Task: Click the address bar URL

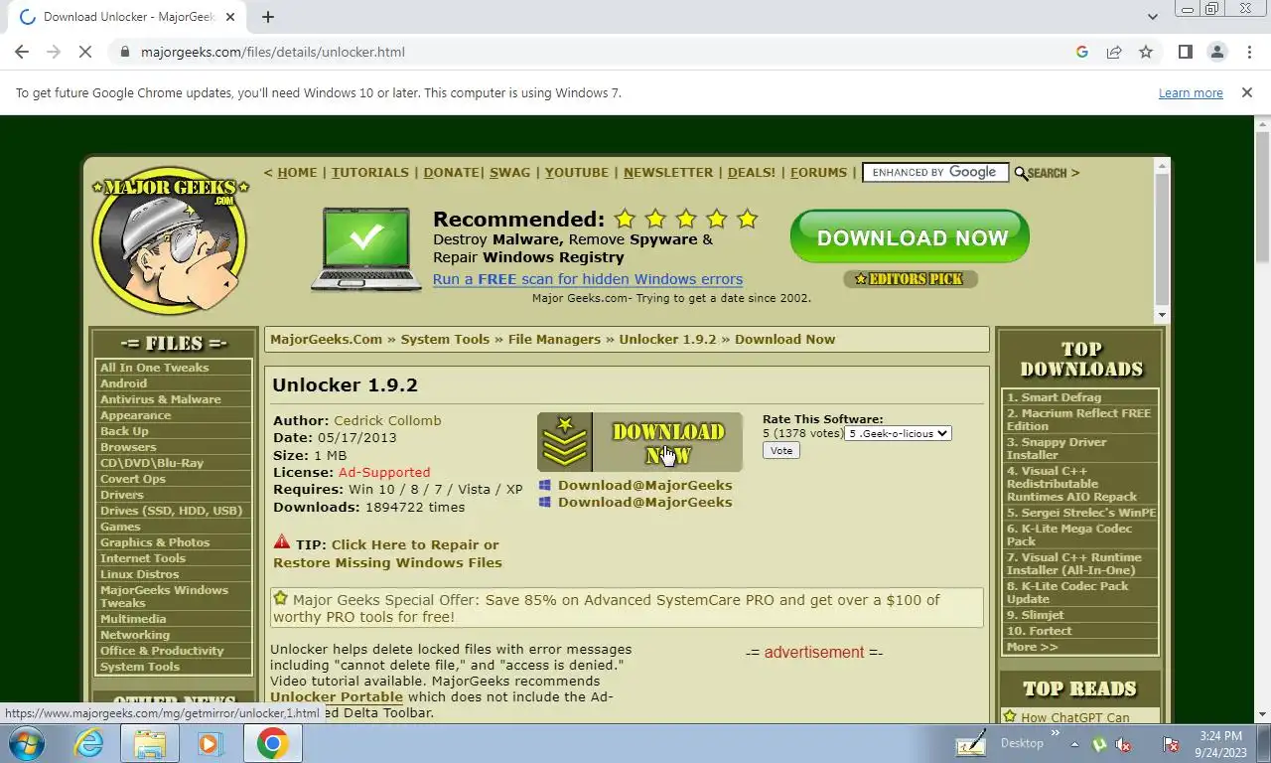Action: coord(272,52)
